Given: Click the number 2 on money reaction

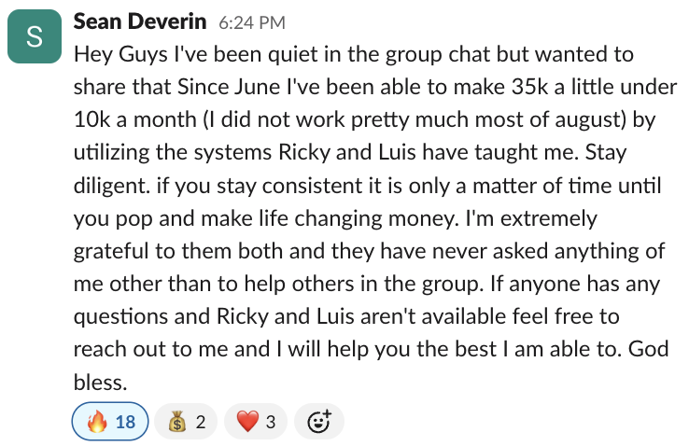Looking at the screenshot, I should (200, 423).
